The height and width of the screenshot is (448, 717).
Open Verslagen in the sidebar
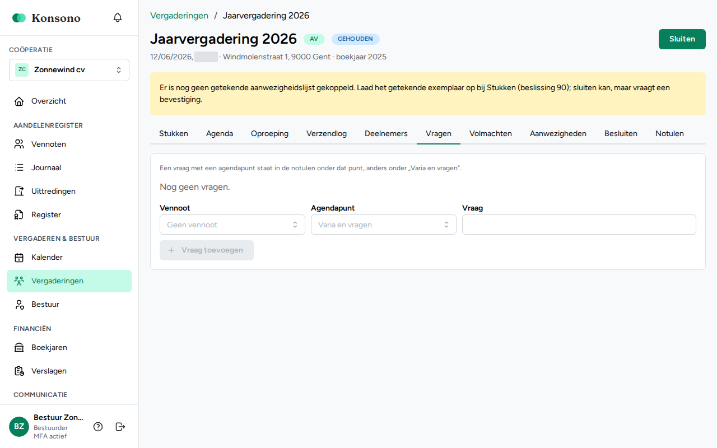69,371
